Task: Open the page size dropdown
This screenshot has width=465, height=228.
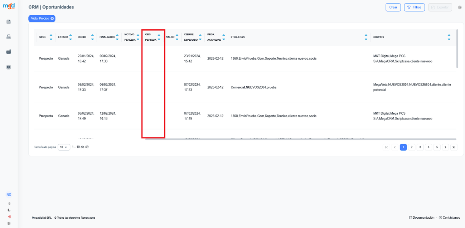Action: pyautogui.click(x=64, y=147)
